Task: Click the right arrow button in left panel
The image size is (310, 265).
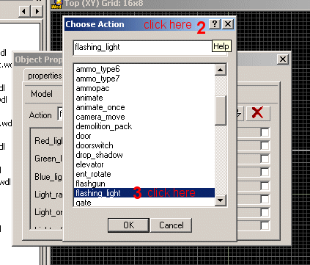Action: [x=37, y=11]
